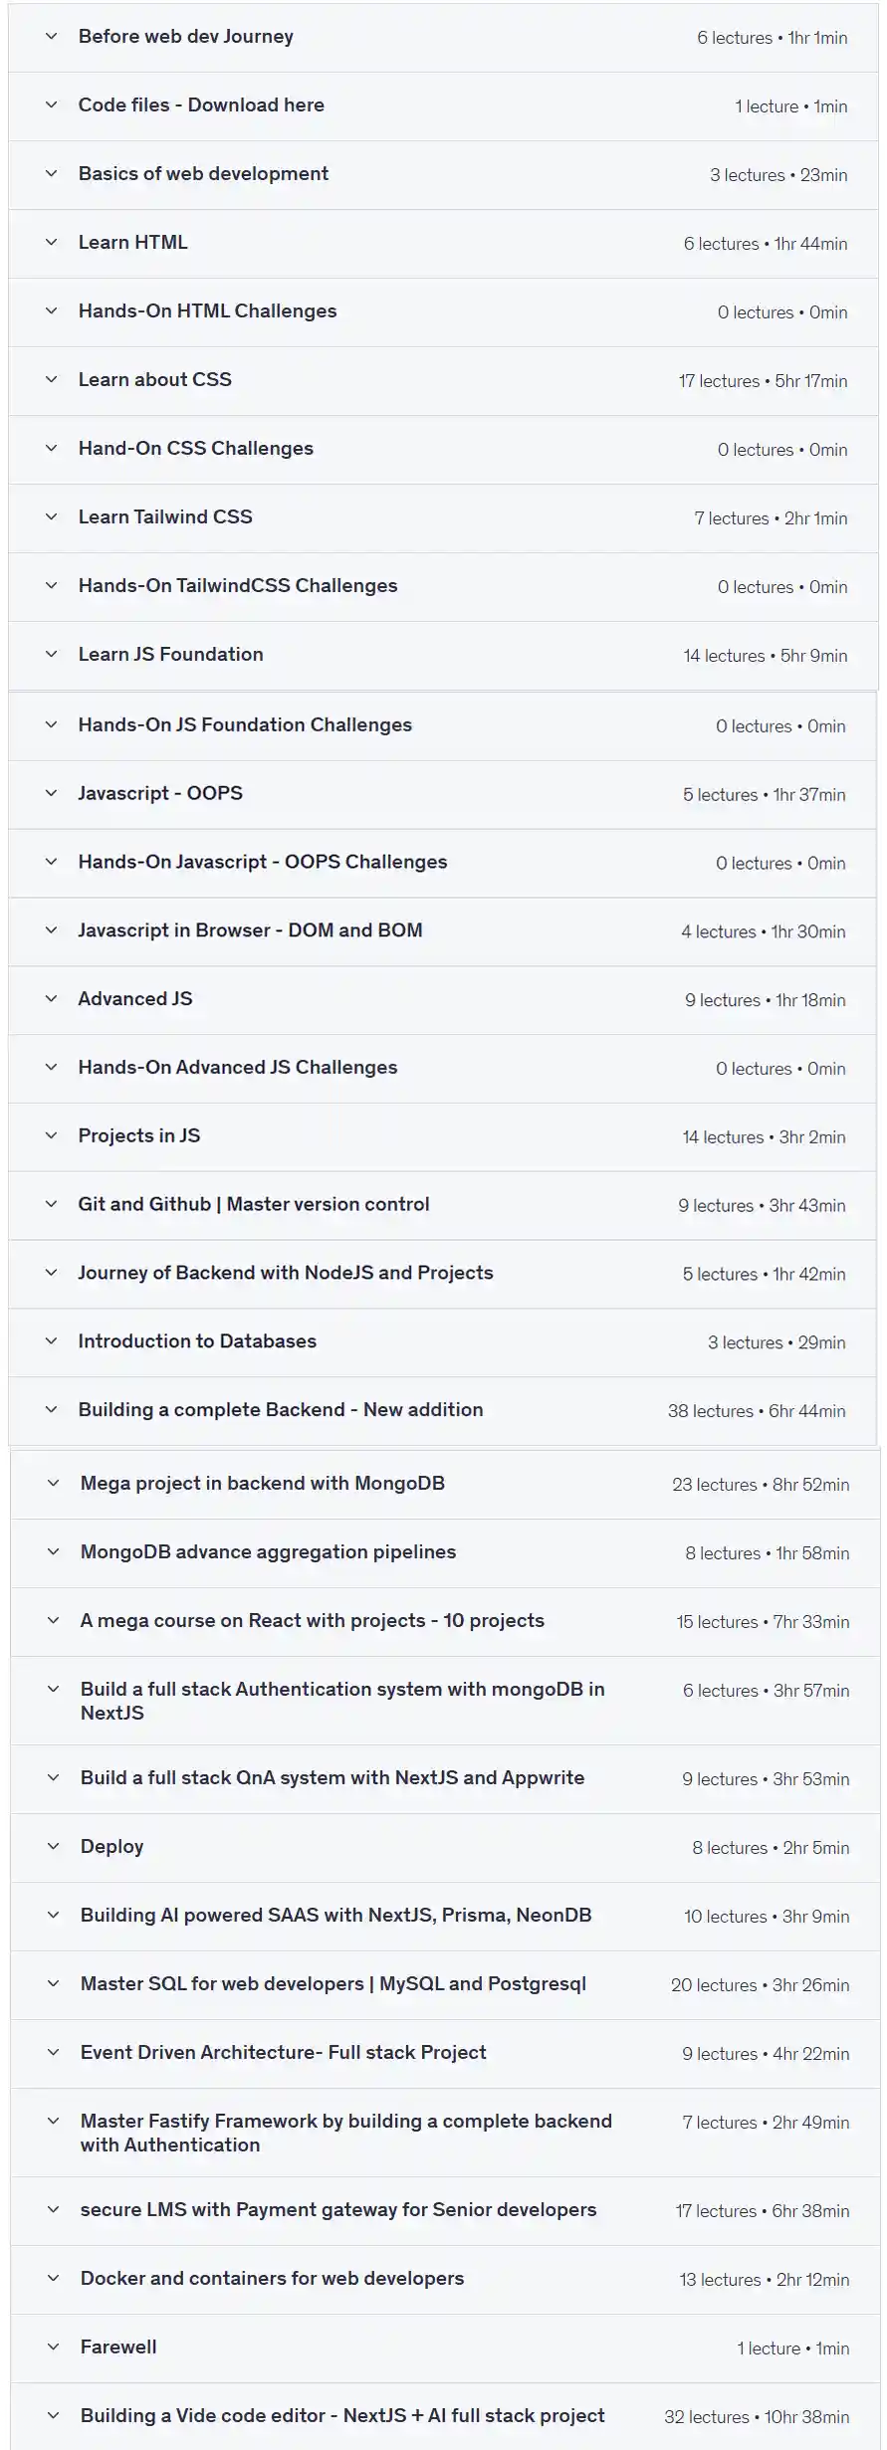Select Basics of web development title
The width and height of the screenshot is (887, 2450).
203,173
